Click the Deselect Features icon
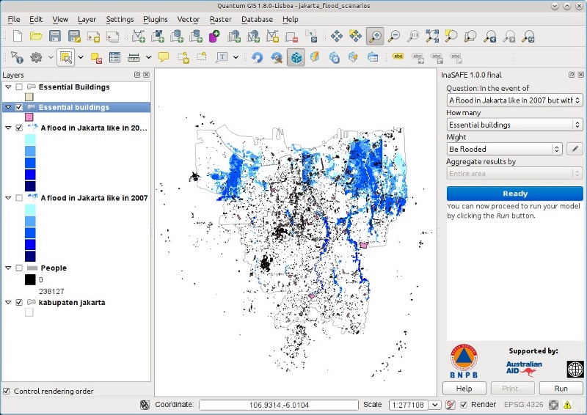This screenshot has height=415, width=587. tap(96, 57)
